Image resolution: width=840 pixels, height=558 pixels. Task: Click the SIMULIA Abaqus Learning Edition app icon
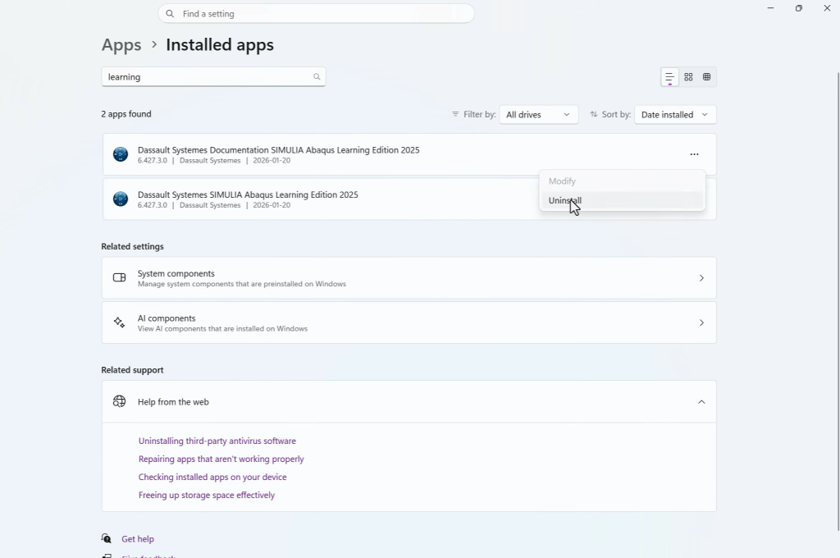click(121, 199)
